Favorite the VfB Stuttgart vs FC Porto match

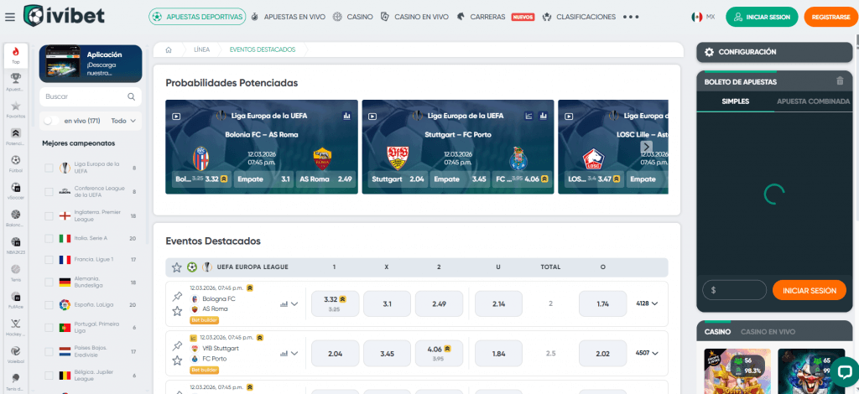(x=177, y=360)
